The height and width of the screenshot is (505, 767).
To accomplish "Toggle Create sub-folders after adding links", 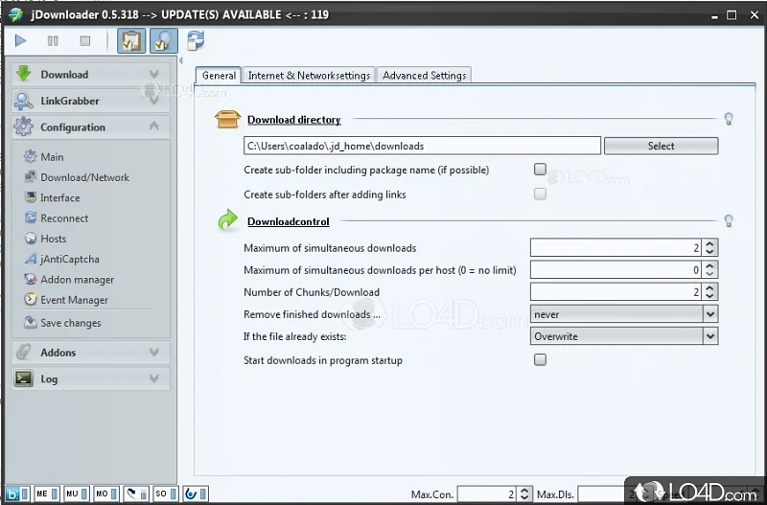I will (540, 195).
